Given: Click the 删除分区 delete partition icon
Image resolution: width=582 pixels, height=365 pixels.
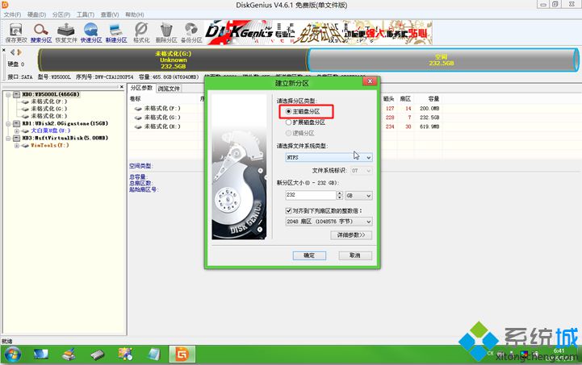Looking at the screenshot, I should [x=166, y=33].
